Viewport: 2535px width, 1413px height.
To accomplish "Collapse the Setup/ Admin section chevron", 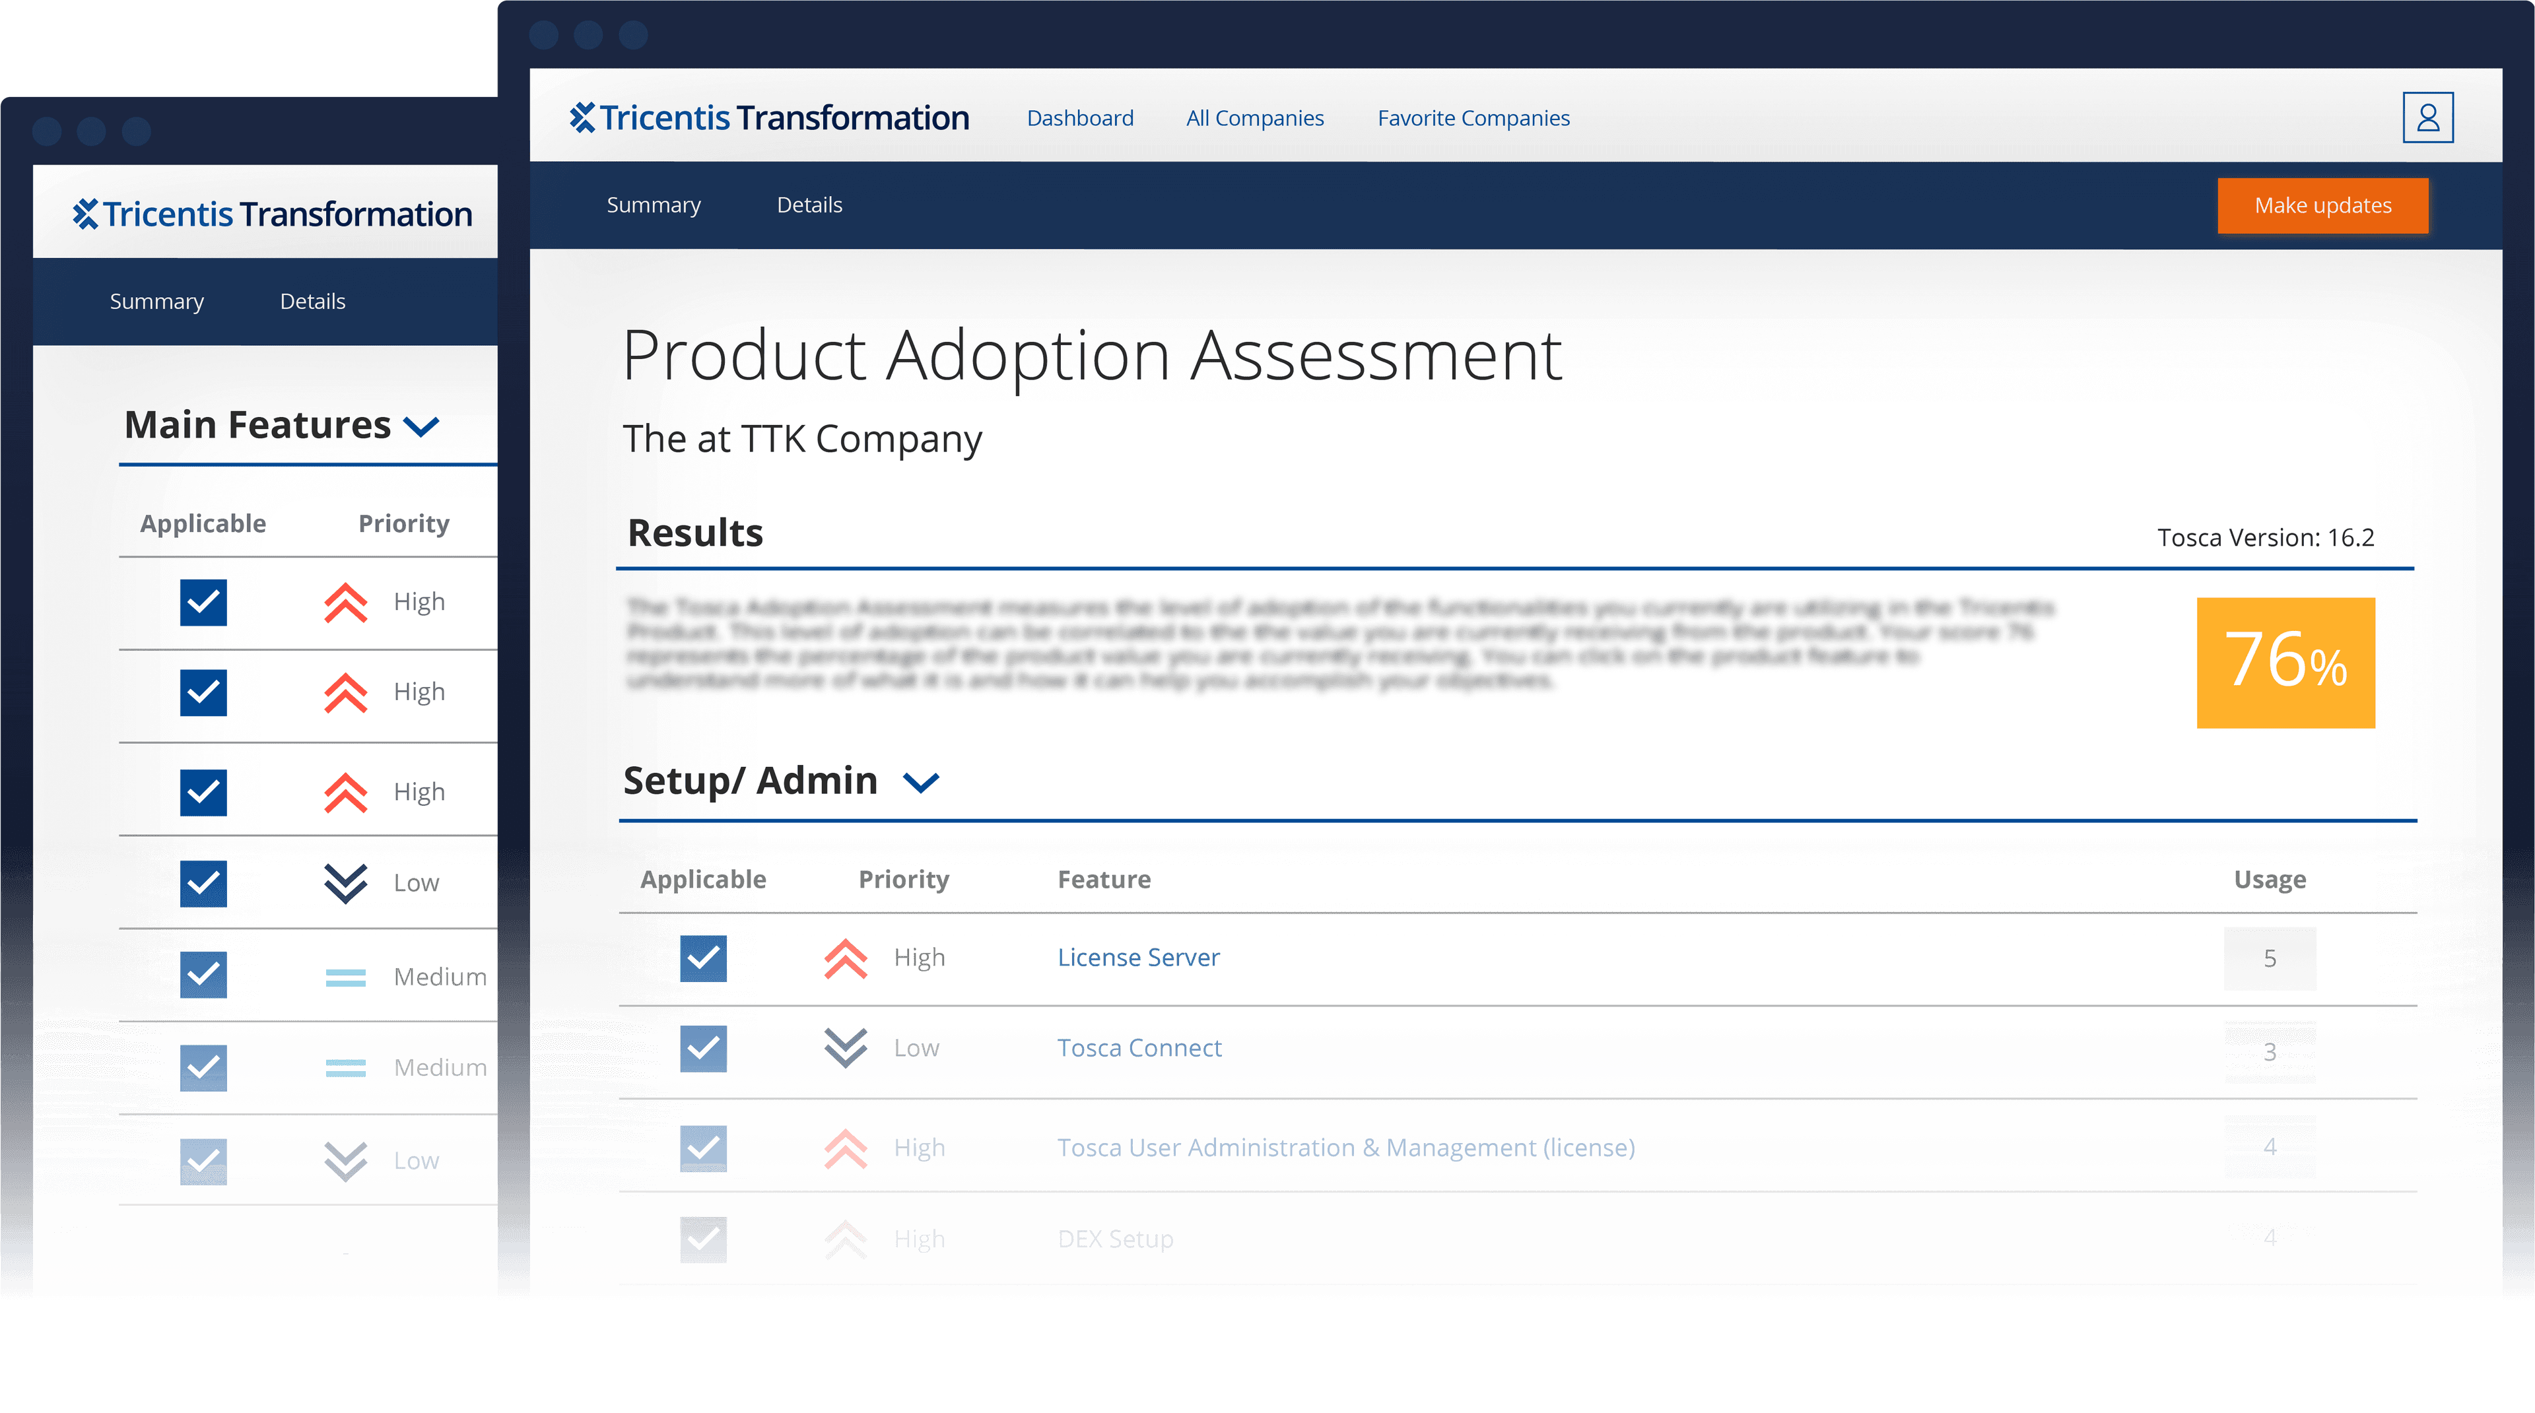I will 921,783.
